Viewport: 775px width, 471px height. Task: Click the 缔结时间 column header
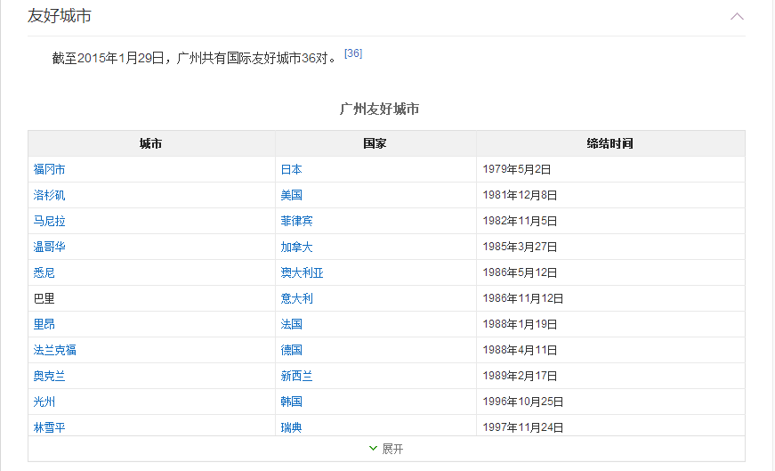click(610, 143)
